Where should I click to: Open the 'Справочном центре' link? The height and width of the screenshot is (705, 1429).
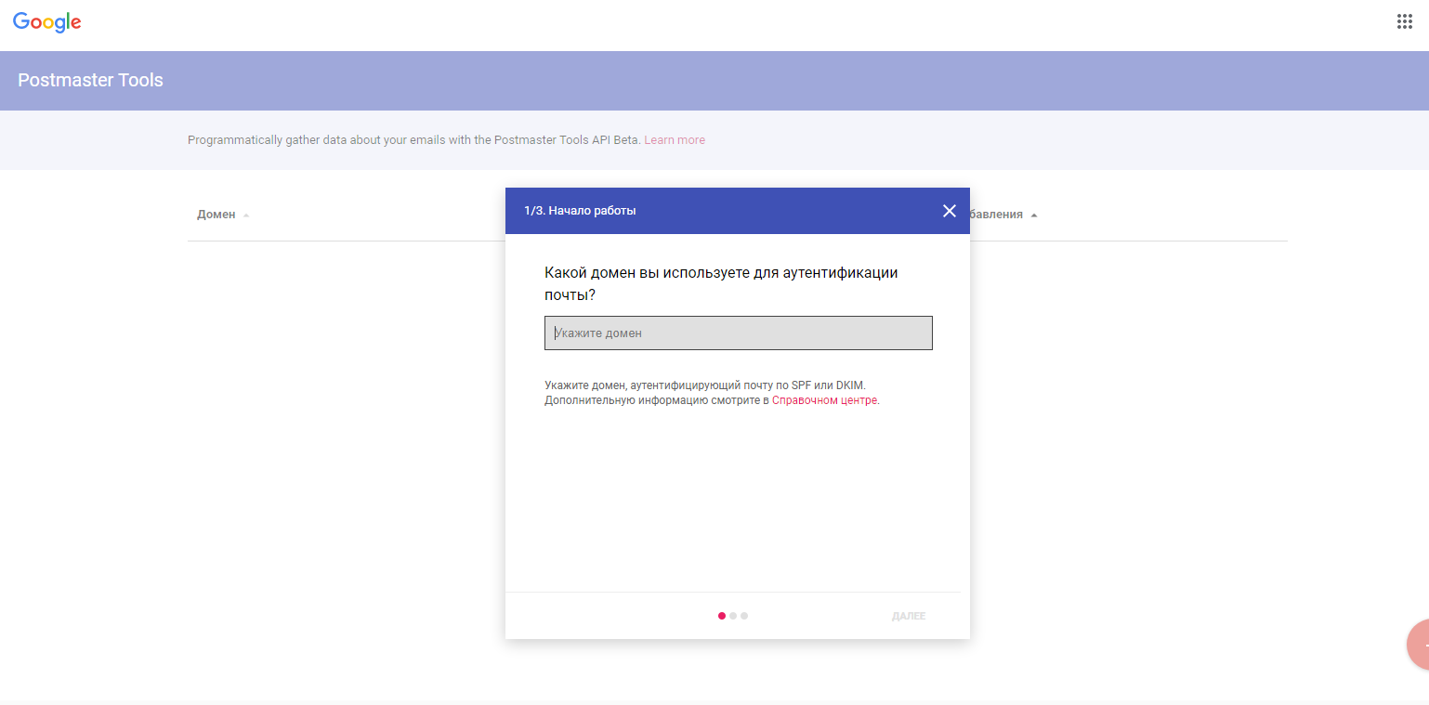[824, 400]
